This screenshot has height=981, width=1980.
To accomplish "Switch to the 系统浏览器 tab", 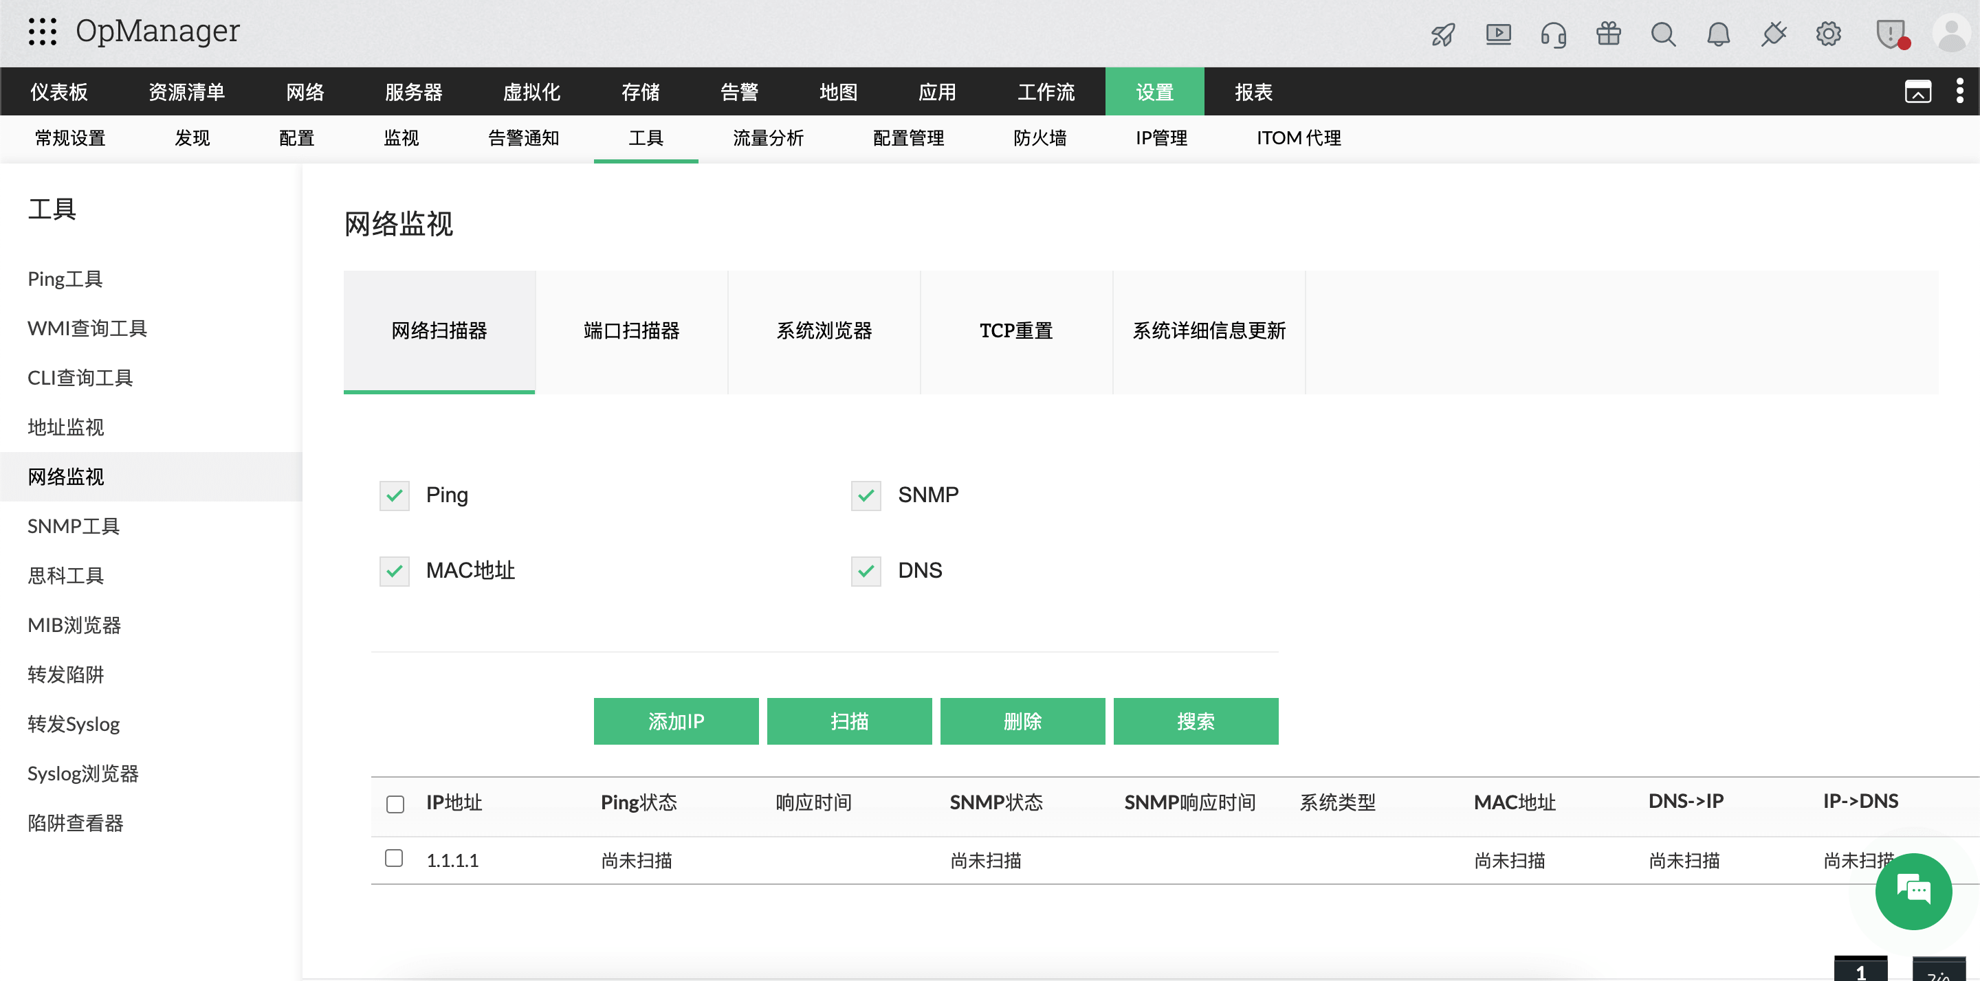I will pos(824,331).
